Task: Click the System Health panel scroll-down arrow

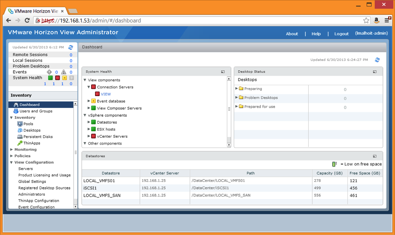Action: [x=229, y=145]
